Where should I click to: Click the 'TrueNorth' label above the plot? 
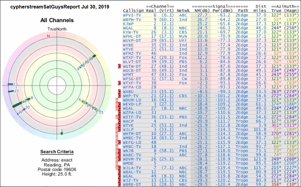click(57, 29)
